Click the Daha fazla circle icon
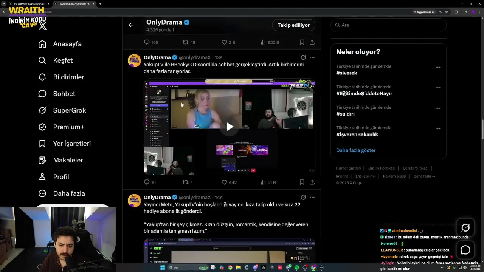The width and height of the screenshot is (484, 272). coord(42,193)
